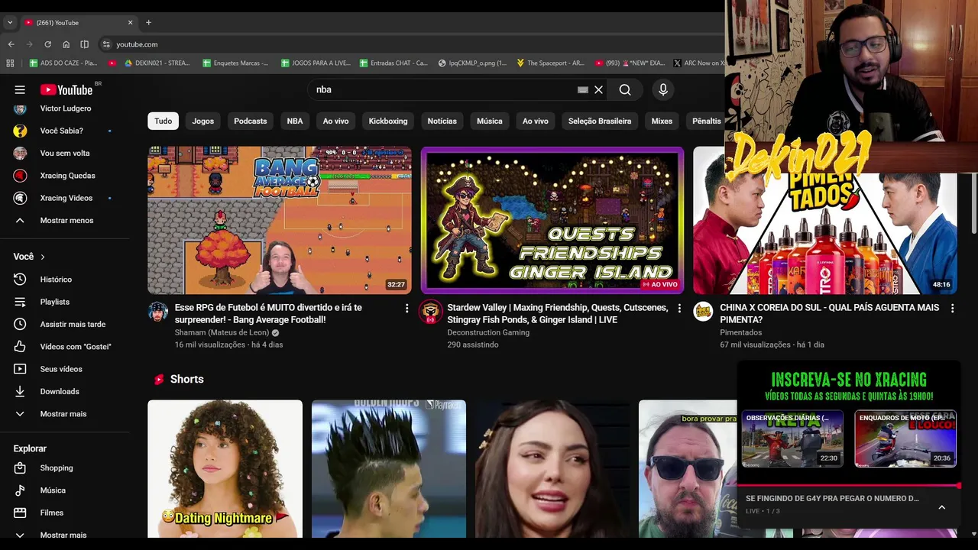Open more options for China x Coreia video
The image size is (978, 550).
[x=952, y=309]
